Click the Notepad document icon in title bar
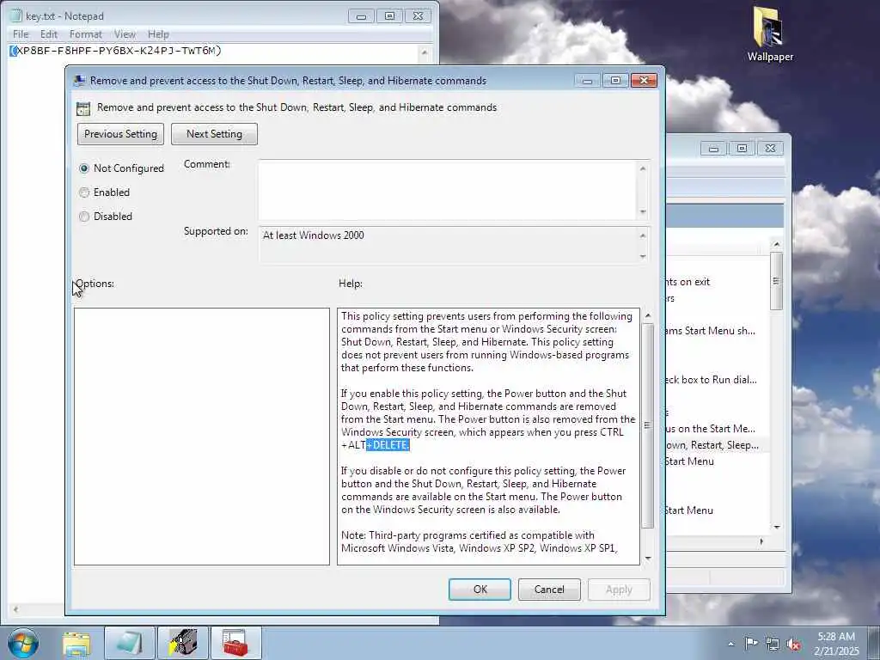This screenshot has height=660, width=880. click(17, 15)
